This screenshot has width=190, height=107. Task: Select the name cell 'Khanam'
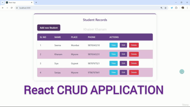[58, 54]
